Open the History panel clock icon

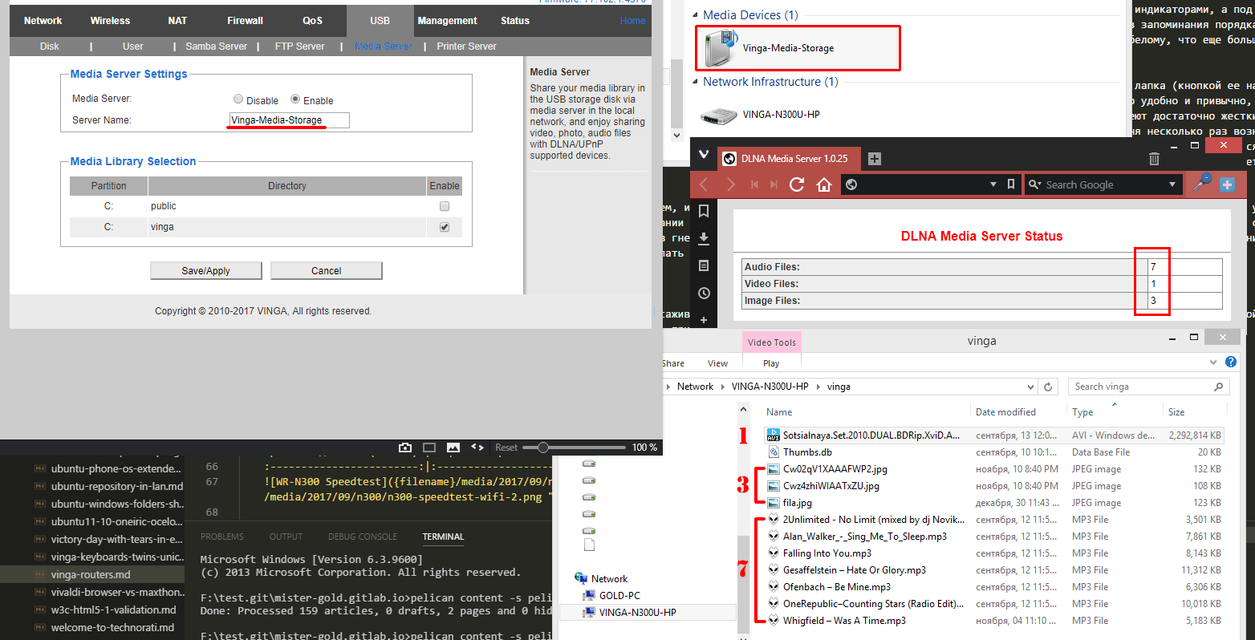(x=704, y=293)
